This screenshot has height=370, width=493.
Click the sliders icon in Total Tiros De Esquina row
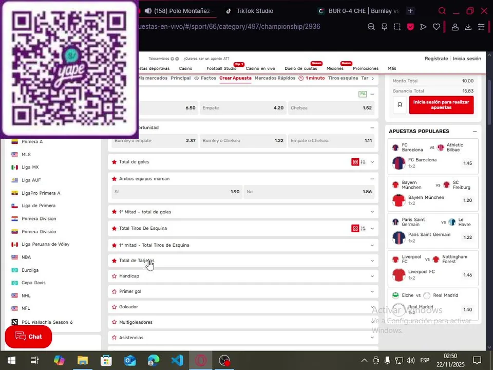click(363, 228)
